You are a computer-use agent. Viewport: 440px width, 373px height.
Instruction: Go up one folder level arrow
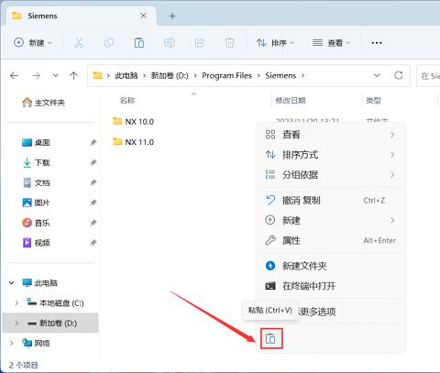73,75
